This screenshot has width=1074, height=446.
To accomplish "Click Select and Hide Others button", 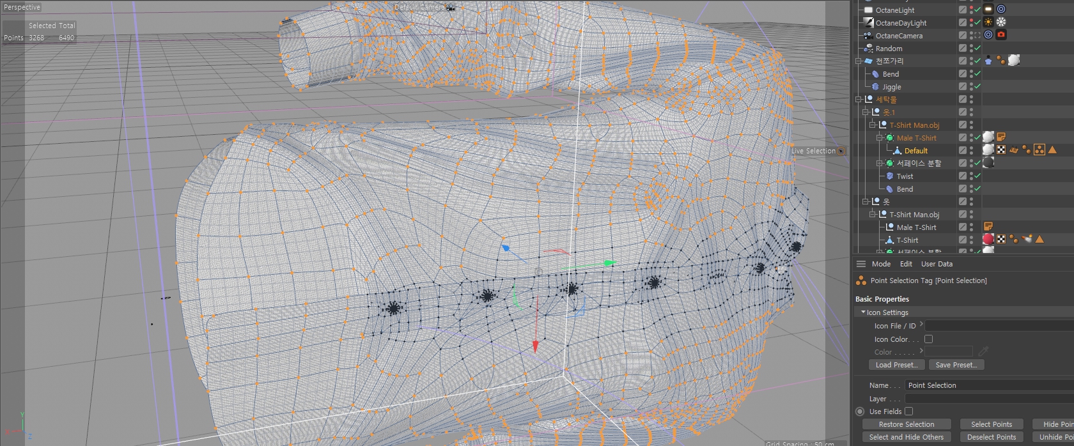I will pos(907,437).
